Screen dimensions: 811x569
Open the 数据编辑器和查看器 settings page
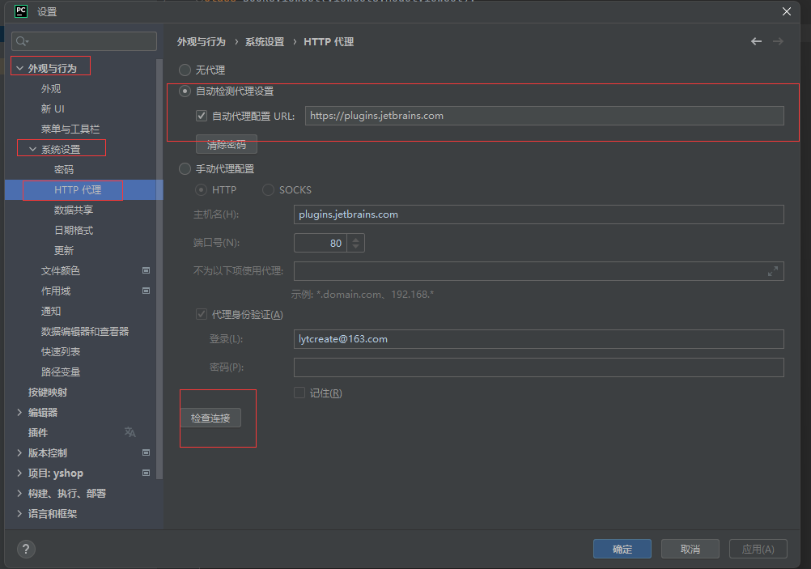85,331
